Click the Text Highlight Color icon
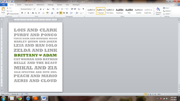The height and width of the screenshot is (101, 180). (x=48, y=13)
